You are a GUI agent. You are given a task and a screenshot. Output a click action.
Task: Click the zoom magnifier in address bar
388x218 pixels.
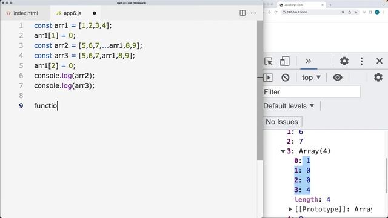click(343, 12)
